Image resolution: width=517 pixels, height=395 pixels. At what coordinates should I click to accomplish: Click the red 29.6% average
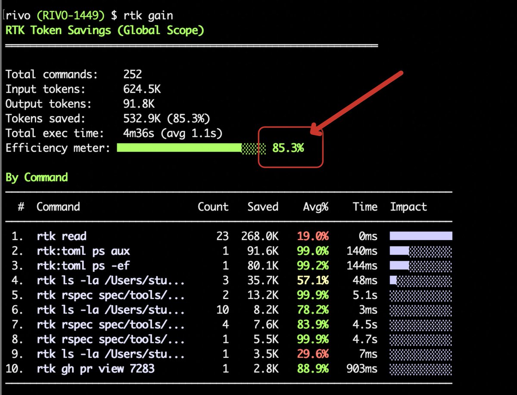tap(313, 354)
